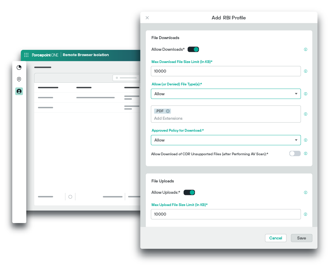This screenshot has height=272, width=330.
Task: Show info for Allow or Denied File Types
Action: 306,94
